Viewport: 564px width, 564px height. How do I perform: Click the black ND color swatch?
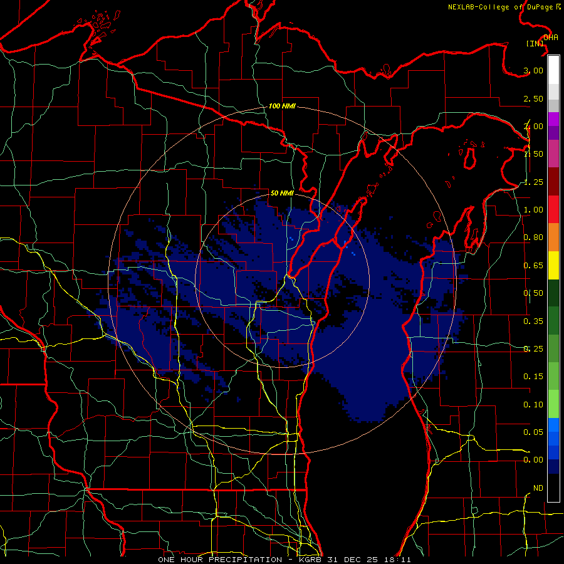553,488
